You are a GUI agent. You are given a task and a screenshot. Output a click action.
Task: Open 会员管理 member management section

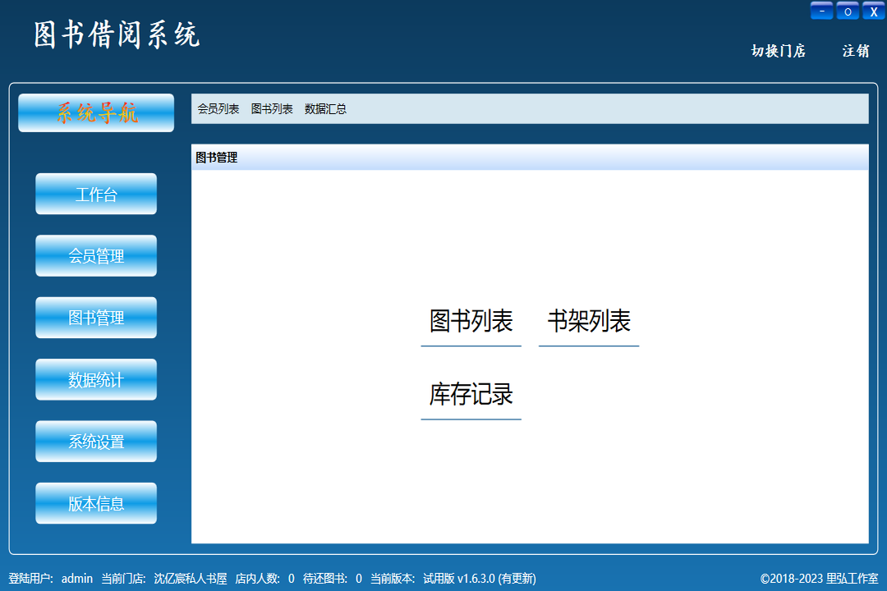[x=95, y=255]
